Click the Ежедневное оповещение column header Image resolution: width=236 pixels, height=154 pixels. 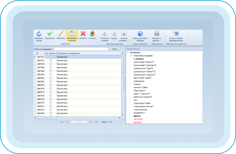(89, 53)
